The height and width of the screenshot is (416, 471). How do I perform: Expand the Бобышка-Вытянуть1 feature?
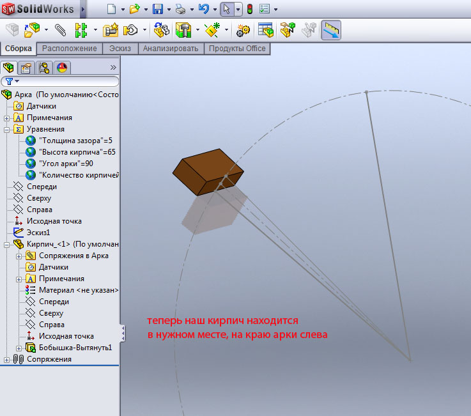pos(19,348)
